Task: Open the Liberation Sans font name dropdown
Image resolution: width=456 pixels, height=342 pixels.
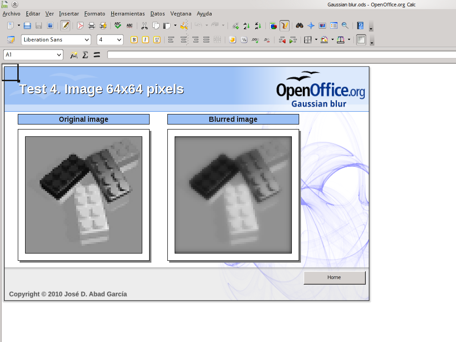Action: pyautogui.click(x=87, y=40)
